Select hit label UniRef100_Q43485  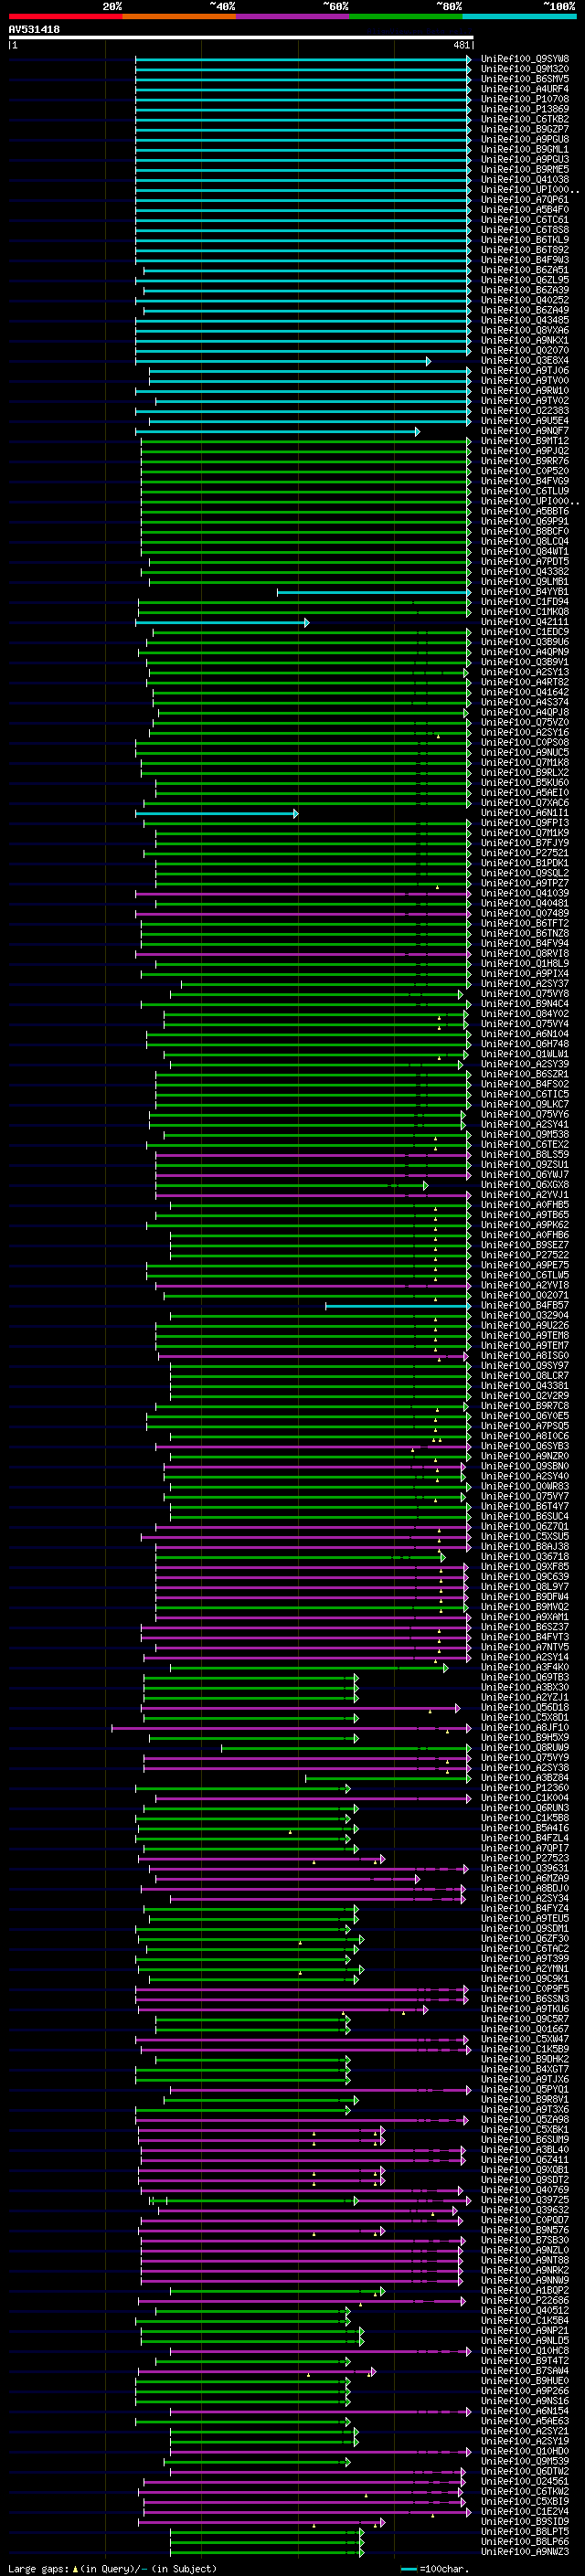[x=525, y=320]
